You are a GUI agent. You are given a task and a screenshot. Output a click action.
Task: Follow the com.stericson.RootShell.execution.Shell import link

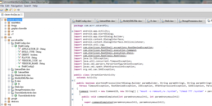[x=108, y=53]
